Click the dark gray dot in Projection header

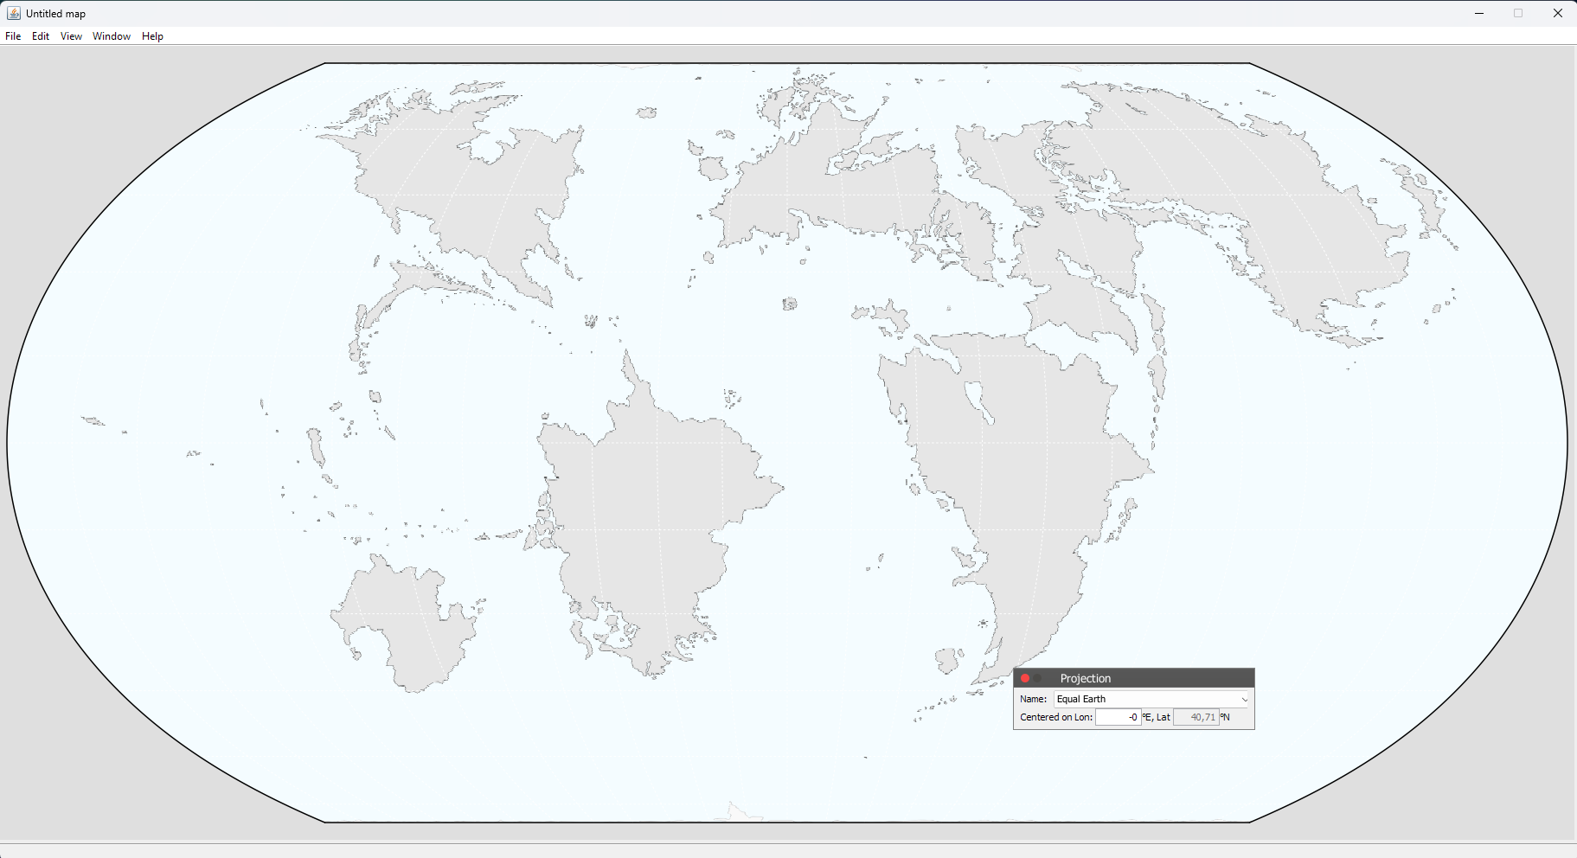coord(1038,678)
